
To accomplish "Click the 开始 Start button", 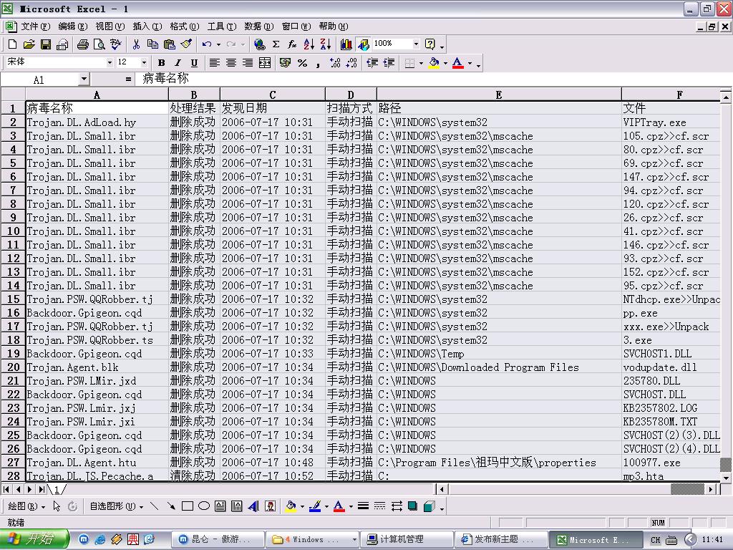I will point(34,539).
